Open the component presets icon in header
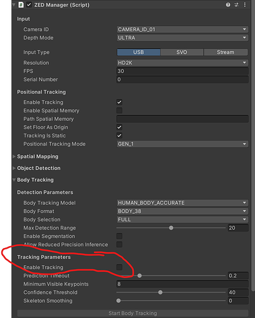The width and height of the screenshot is (255, 318). click(x=237, y=4)
